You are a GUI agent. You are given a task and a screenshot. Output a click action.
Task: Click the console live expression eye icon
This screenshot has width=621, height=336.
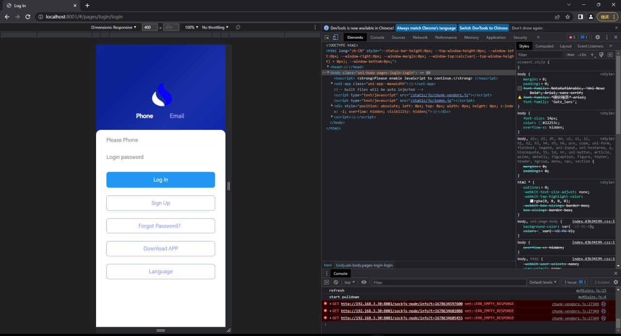364,282
